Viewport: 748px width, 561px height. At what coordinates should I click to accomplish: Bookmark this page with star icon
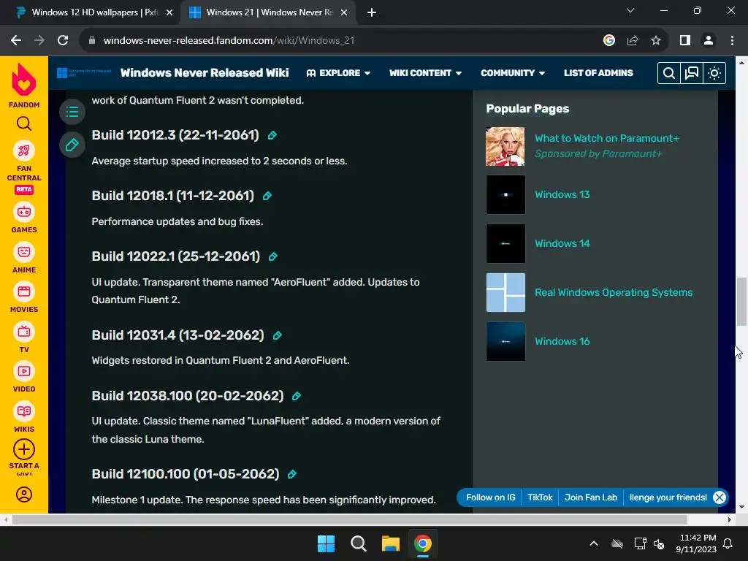click(656, 41)
